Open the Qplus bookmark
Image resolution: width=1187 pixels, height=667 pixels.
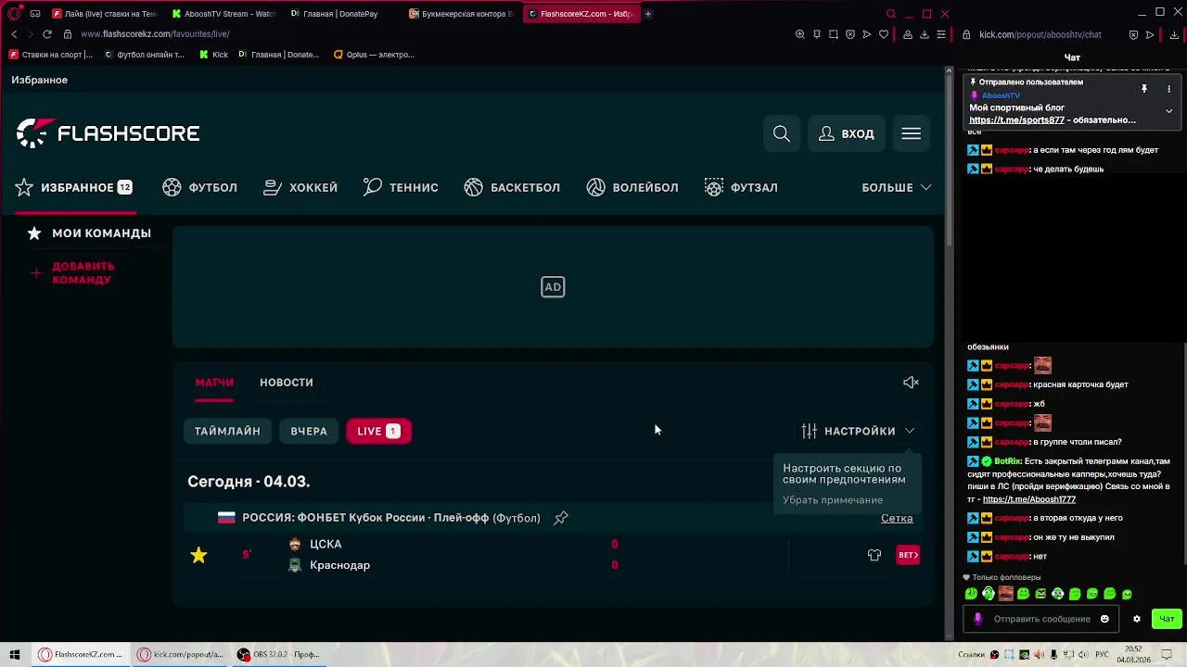[374, 55]
